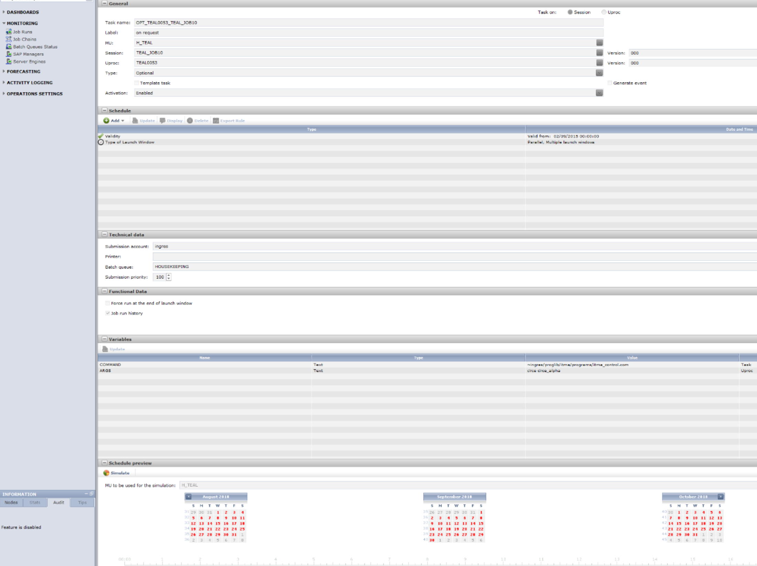
Task: Go to previous month in August calendar
Action: click(x=188, y=497)
